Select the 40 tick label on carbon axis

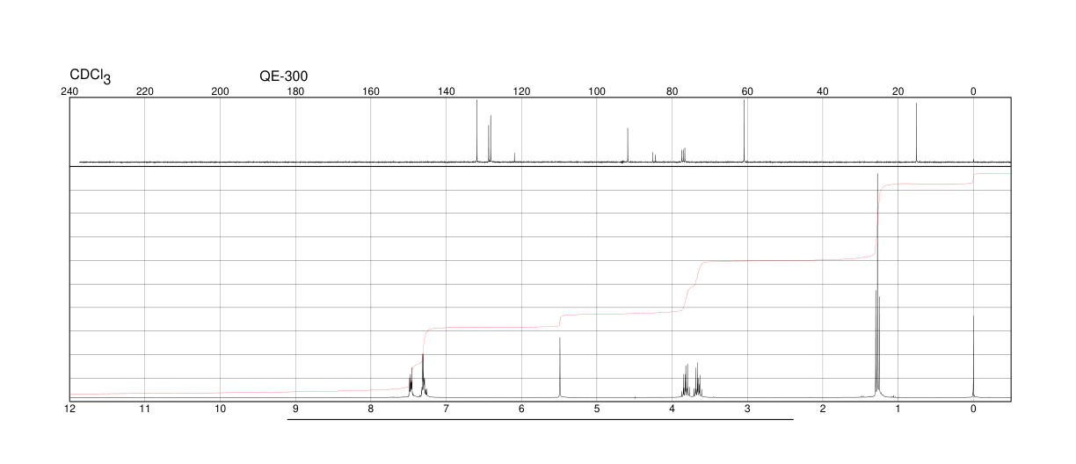(823, 91)
